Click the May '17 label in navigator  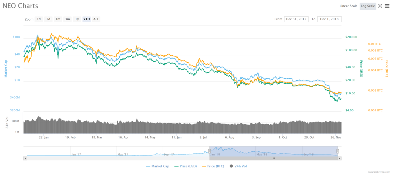tap(123, 154)
